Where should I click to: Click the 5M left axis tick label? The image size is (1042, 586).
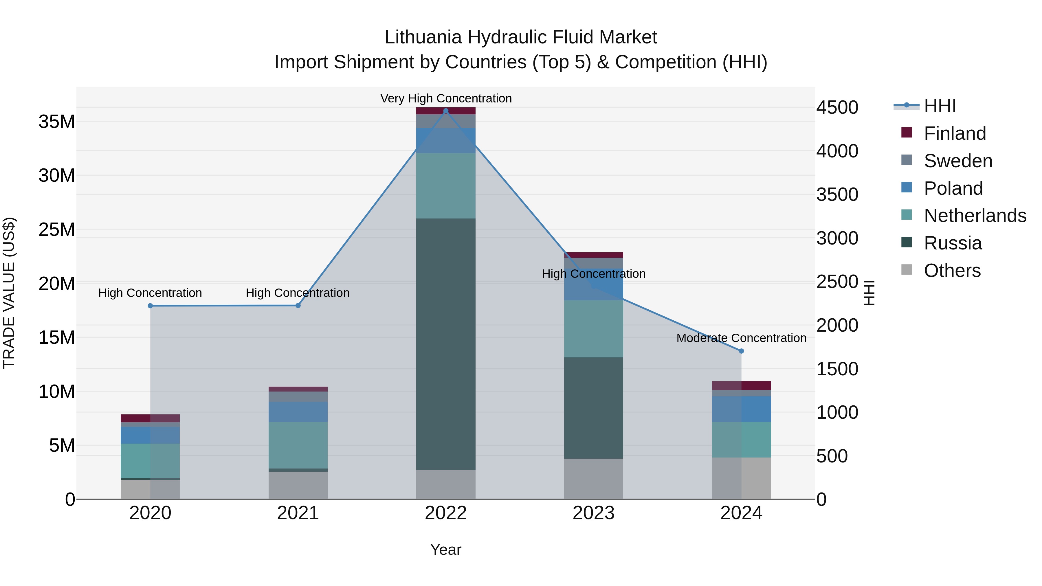62,445
